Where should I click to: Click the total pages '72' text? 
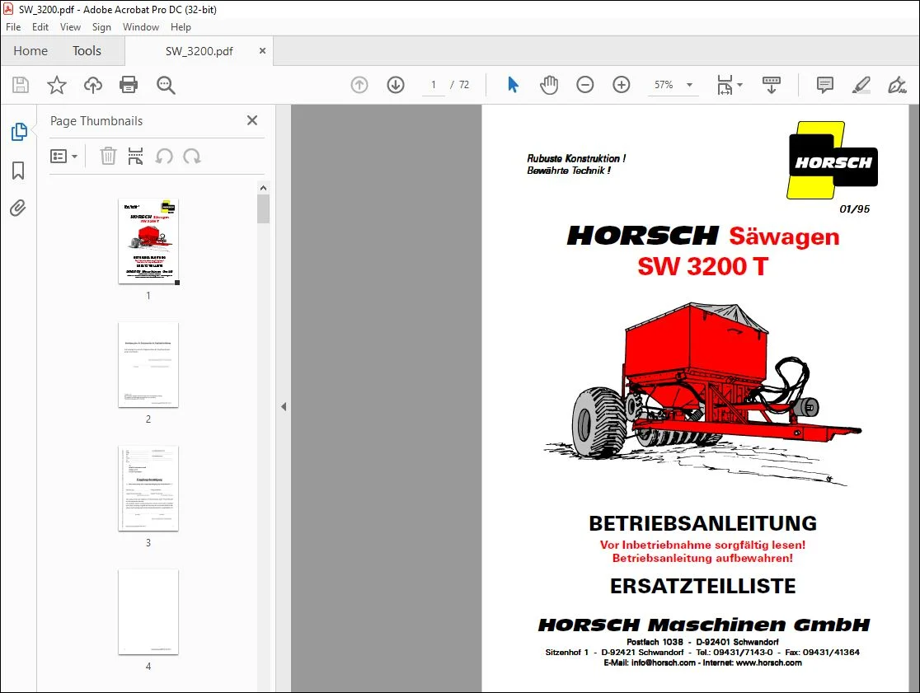click(x=464, y=85)
